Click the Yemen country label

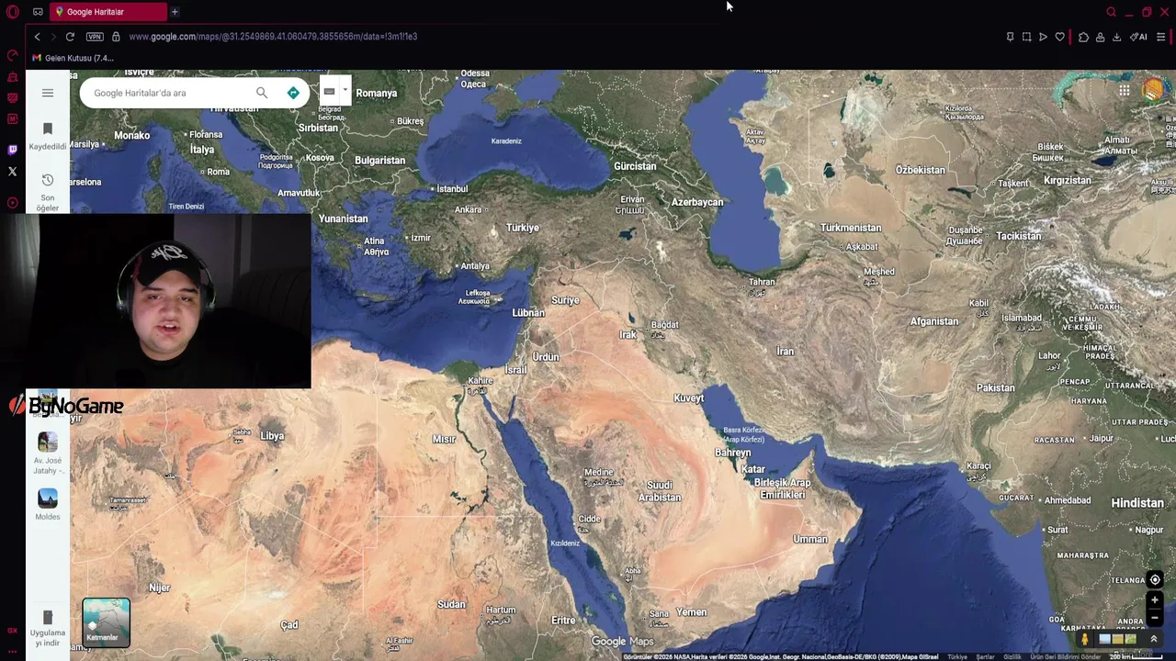[x=691, y=612]
